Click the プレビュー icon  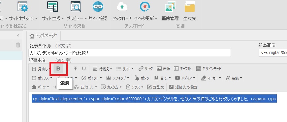pyautogui.click(x=76, y=7)
